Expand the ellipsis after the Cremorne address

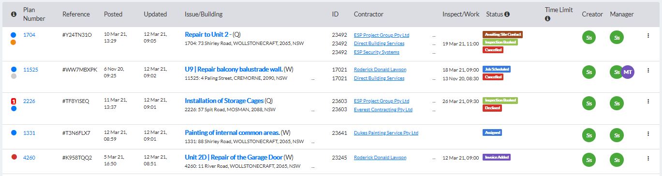pos(313,78)
